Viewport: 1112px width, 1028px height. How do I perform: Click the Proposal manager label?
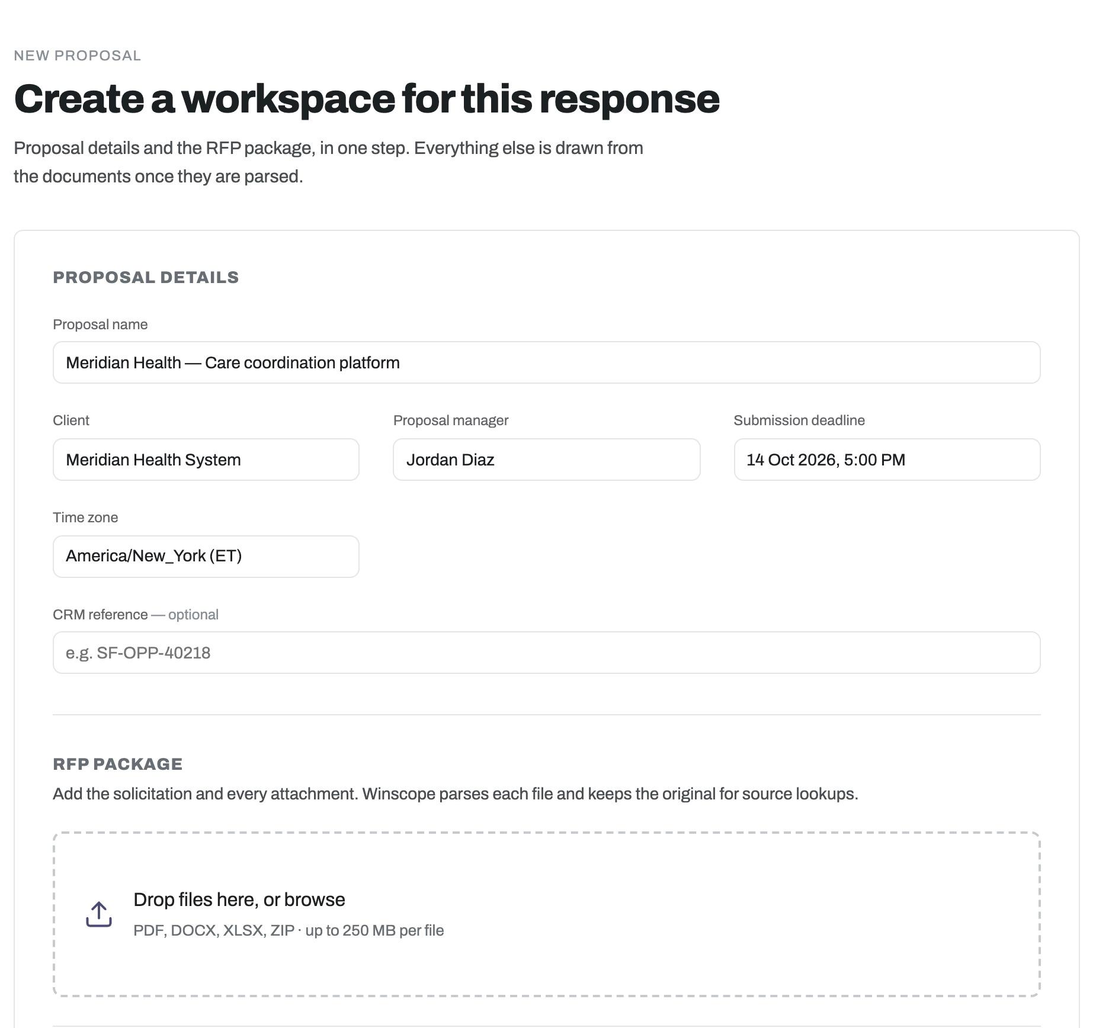coord(451,420)
